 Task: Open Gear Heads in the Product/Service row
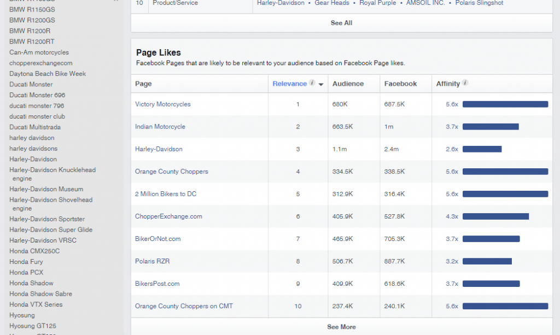pos(332,3)
